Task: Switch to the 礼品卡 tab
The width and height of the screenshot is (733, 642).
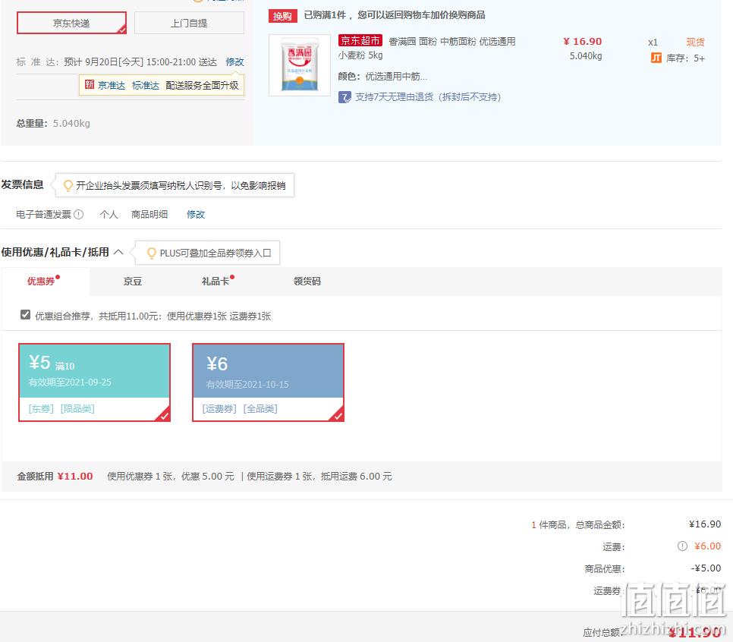Action: [215, 281]
